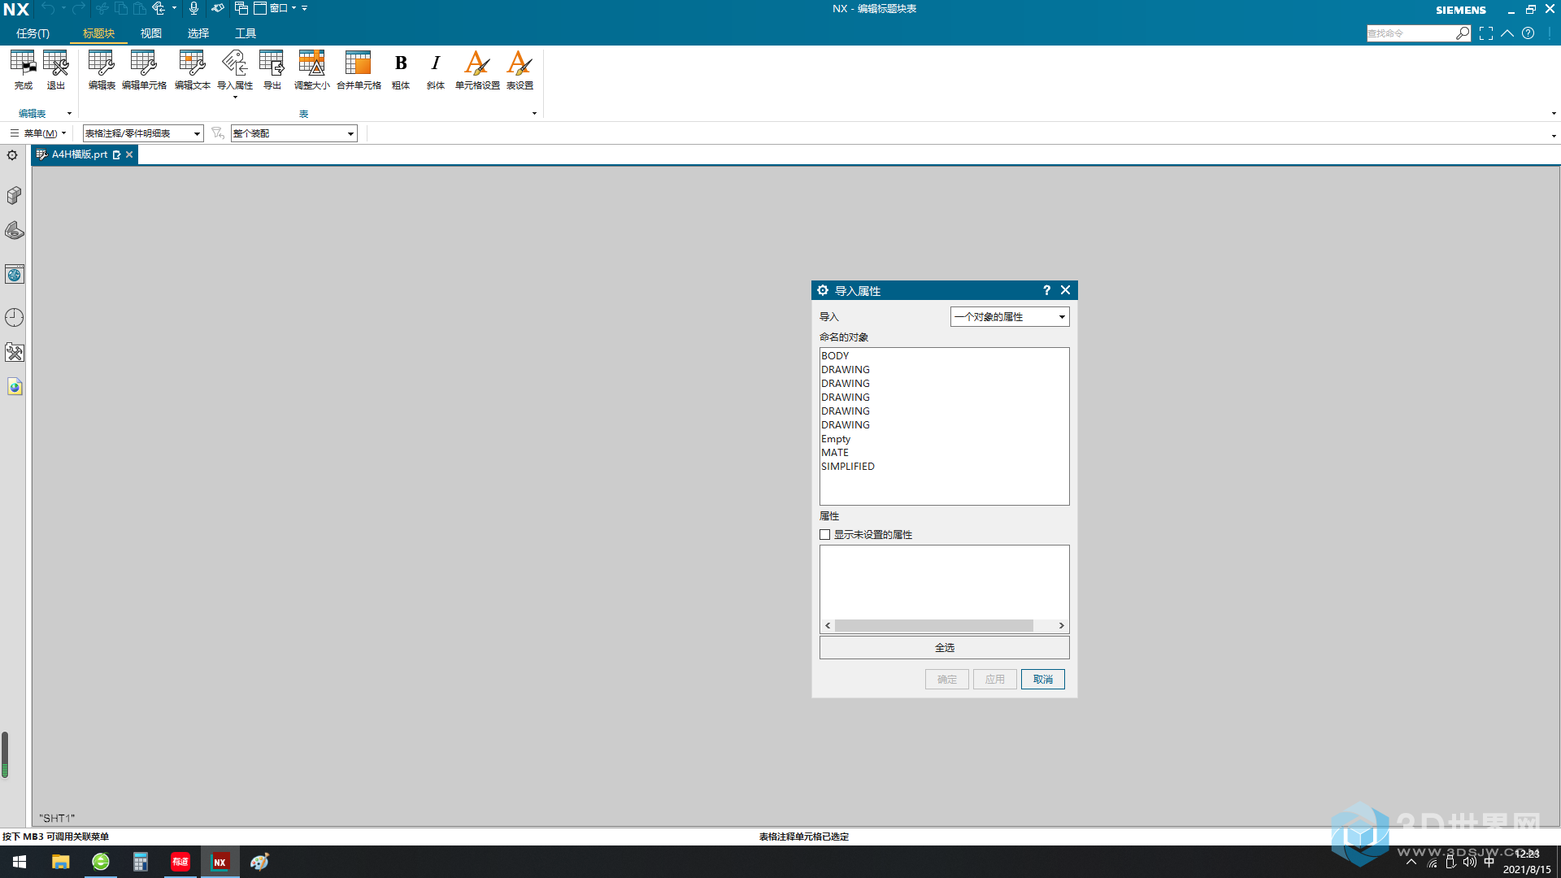
Task: Click the 全选 (Select All) button
Action: pos(944,648)
